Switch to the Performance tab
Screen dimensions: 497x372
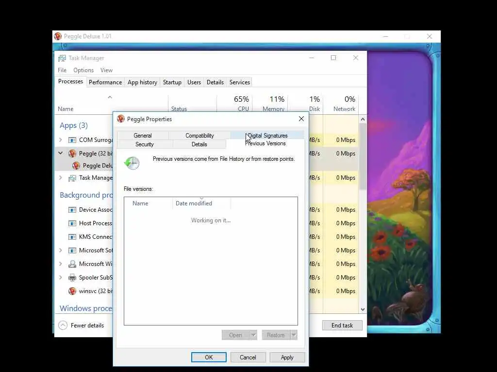[105, 82]
